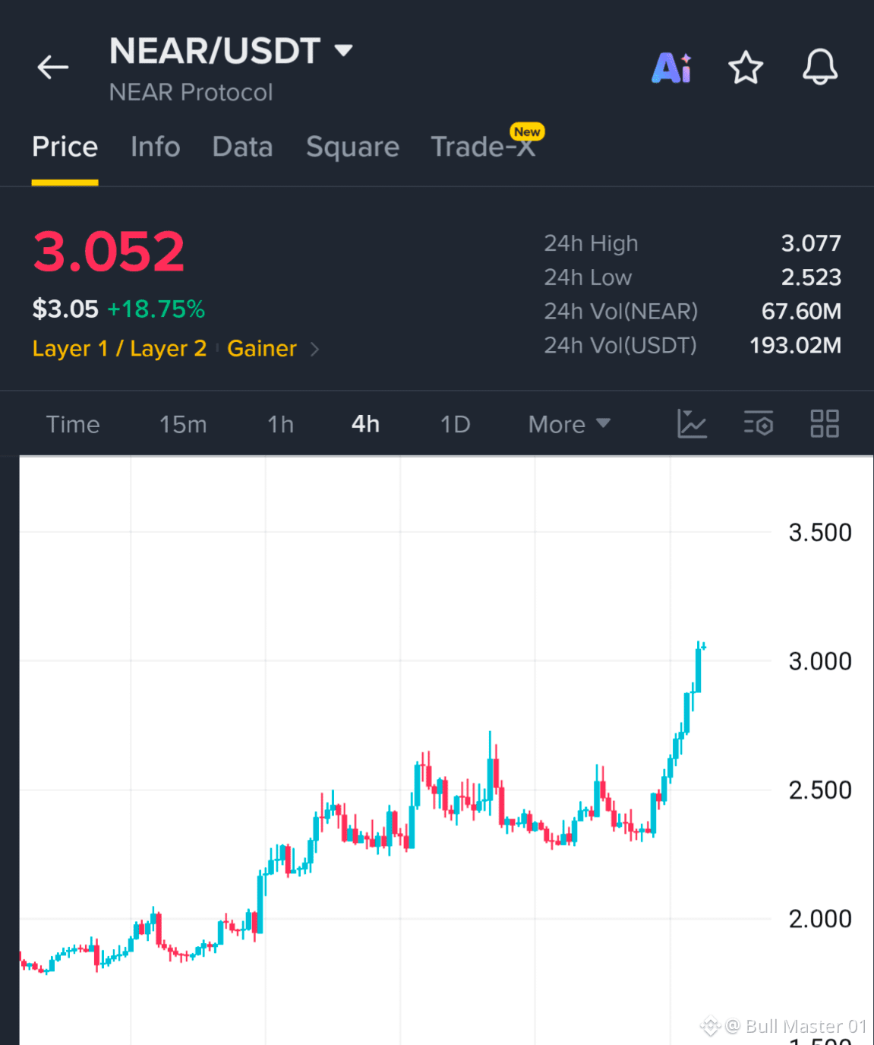The height and width of the screenshot is (1045, 874).
Task: Expand the More timeframes dropdown
Action: click(x=570, y=424)
